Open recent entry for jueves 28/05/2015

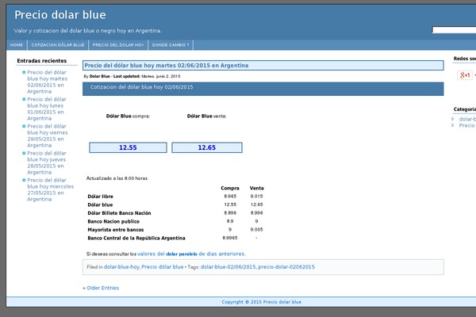(x=47, y=163)
